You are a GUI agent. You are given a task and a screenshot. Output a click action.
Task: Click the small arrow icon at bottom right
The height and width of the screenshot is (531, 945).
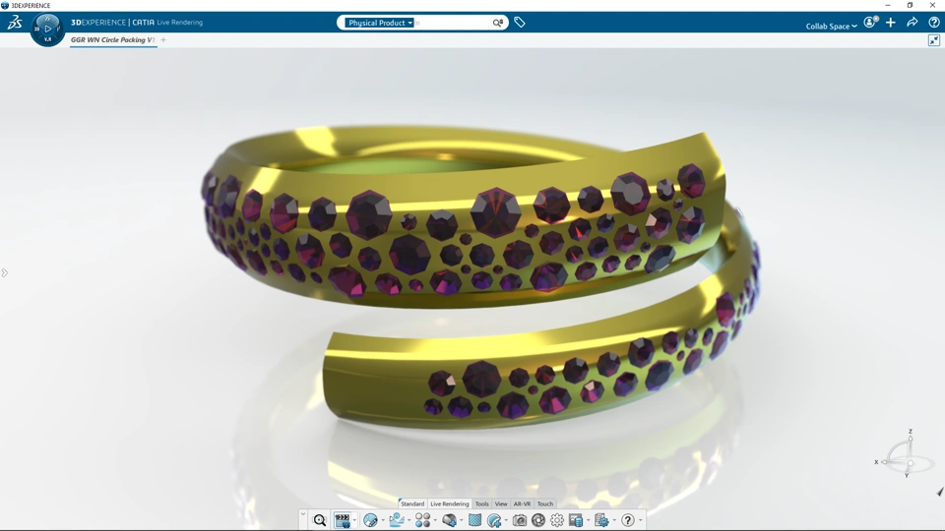coord(939,493)
